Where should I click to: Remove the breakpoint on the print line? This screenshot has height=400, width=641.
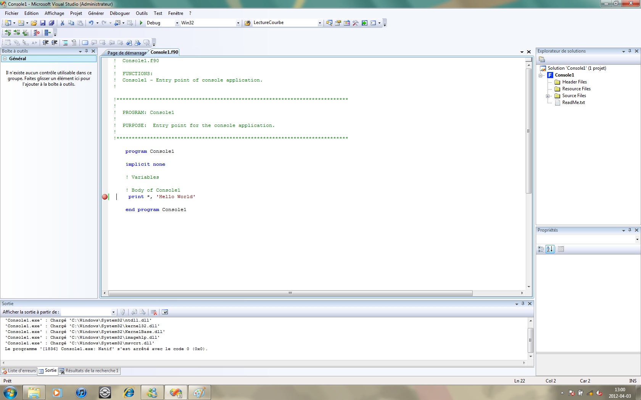tap(105, 197)
